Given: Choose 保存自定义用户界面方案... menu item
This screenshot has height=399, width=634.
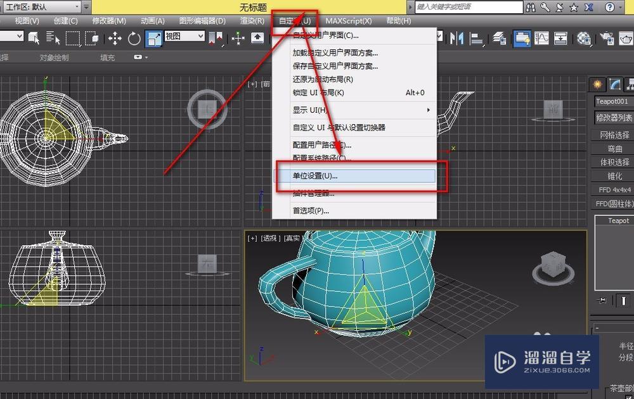Looking at the screenshot, I should [x=354, y=66].
